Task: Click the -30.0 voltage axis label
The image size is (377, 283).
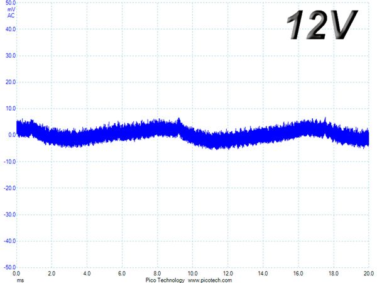Action: coord(10,214)
